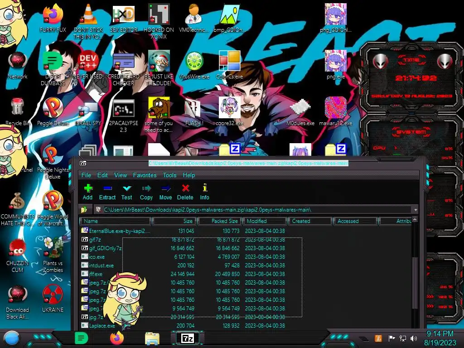Open the M0dules.exe desktop icon

300,112
